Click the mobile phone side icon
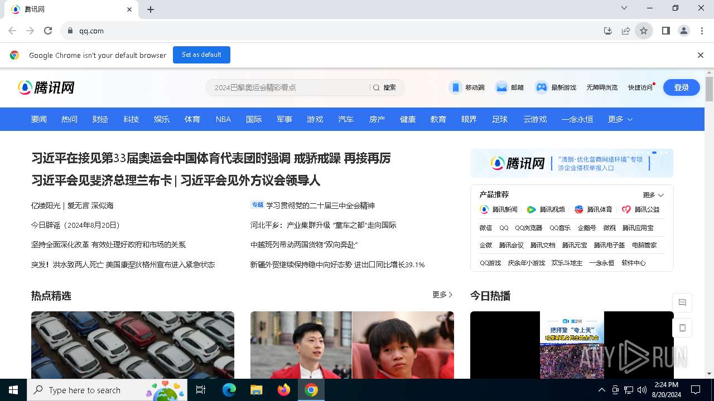 [x=682, y=328]
